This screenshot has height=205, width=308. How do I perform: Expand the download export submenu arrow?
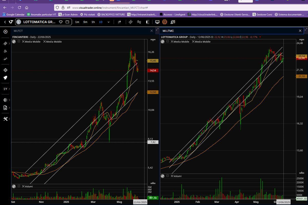[9, 108]
